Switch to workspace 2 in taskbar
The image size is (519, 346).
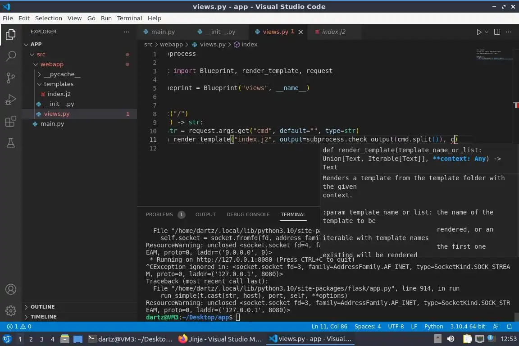tap(31, 339)
